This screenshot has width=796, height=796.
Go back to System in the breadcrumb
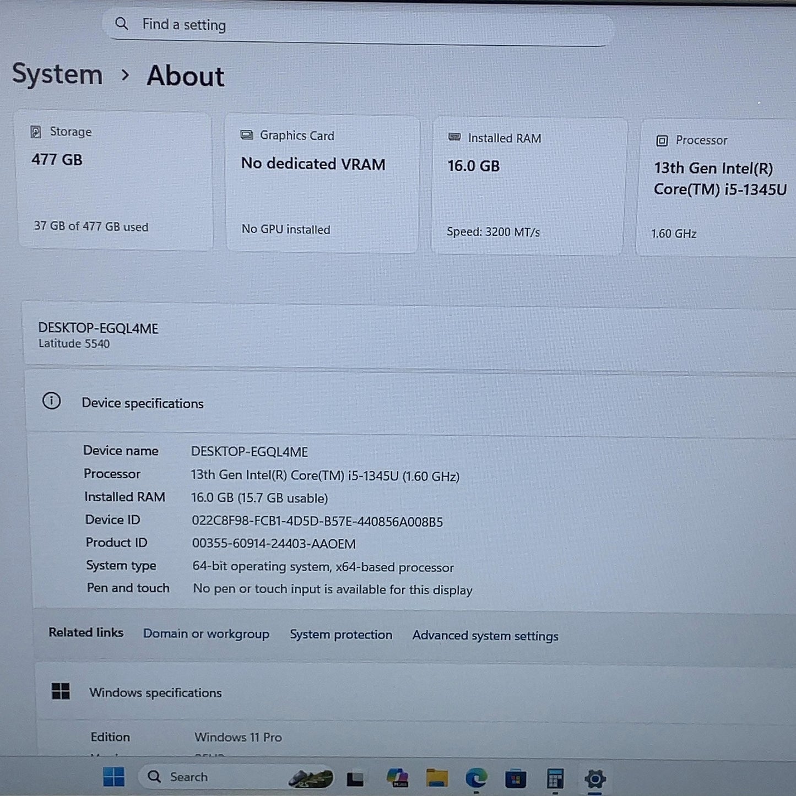pos(57,74)
